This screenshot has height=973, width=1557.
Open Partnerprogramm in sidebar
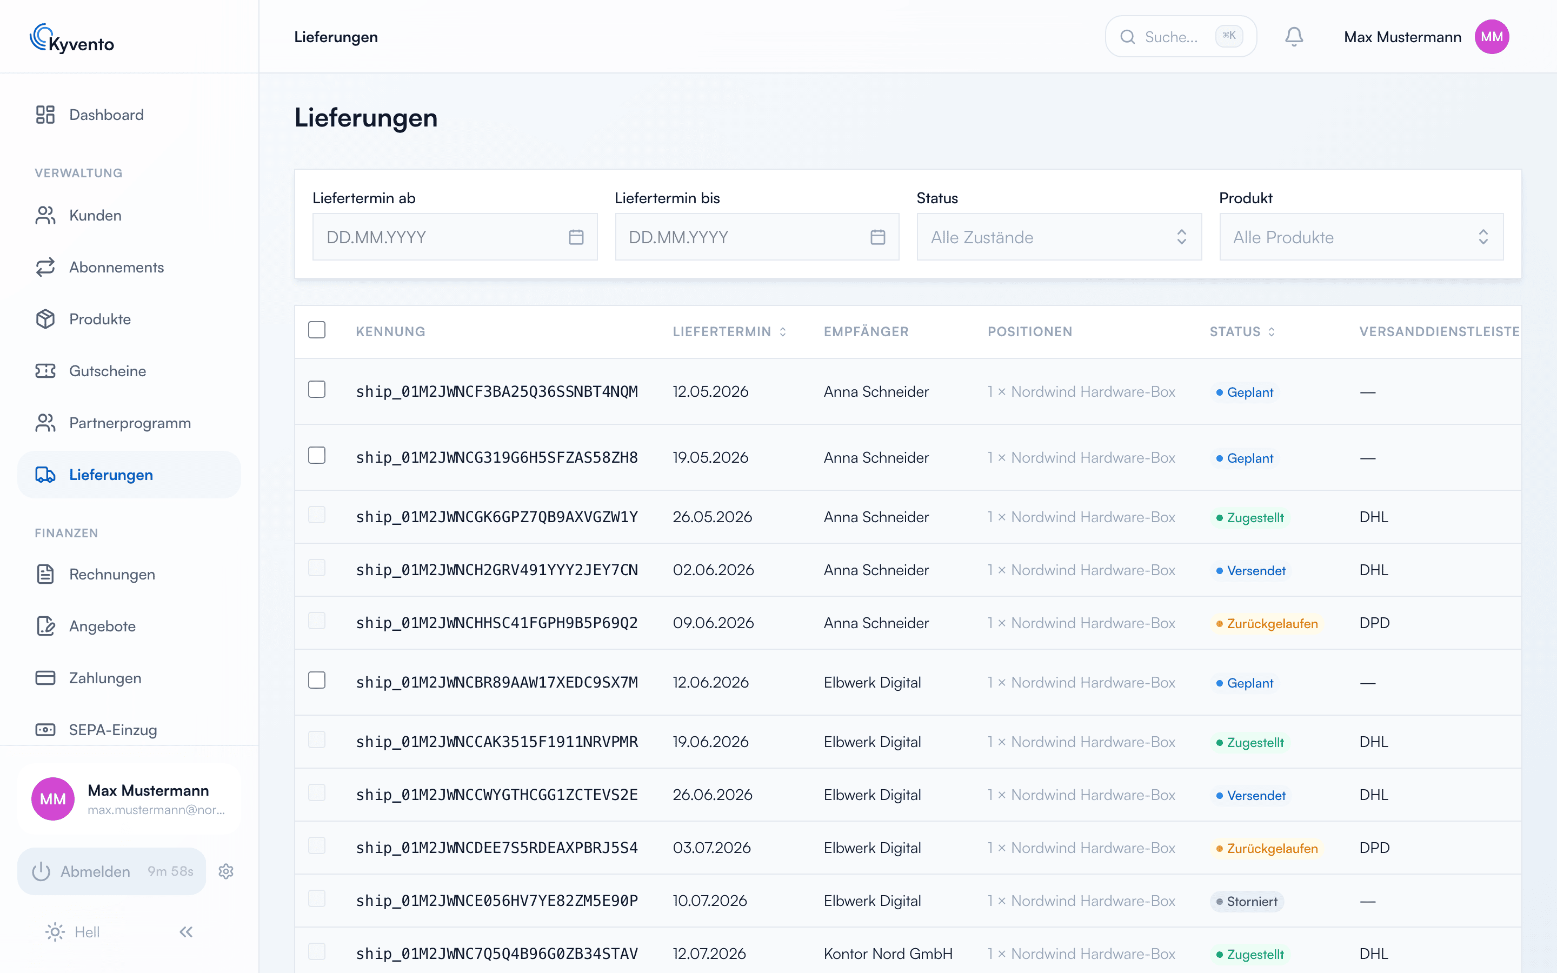pos(129,423)
